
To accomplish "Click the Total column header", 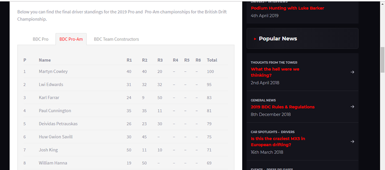I will [x=212, y=60].
